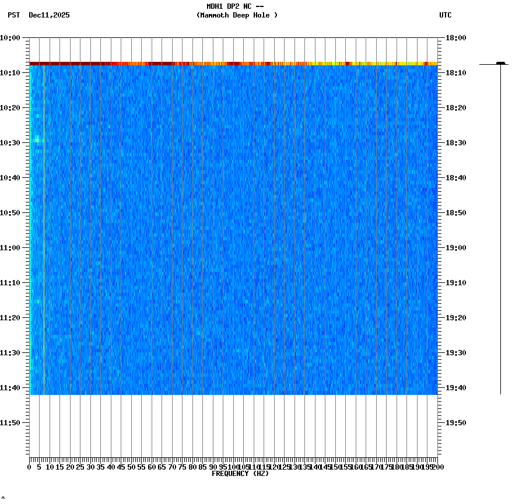Select the vertical gridline at 50 Hz
526x504 pixels.
tap(132, 233)
